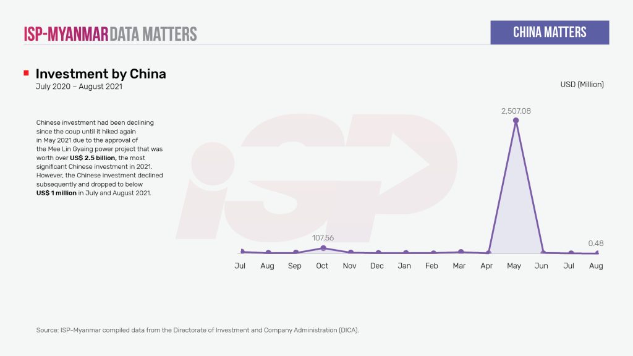The height and width of the screenshot is (356, 633).
Task: Click the Apr axis label
Action: coord(487,266)
